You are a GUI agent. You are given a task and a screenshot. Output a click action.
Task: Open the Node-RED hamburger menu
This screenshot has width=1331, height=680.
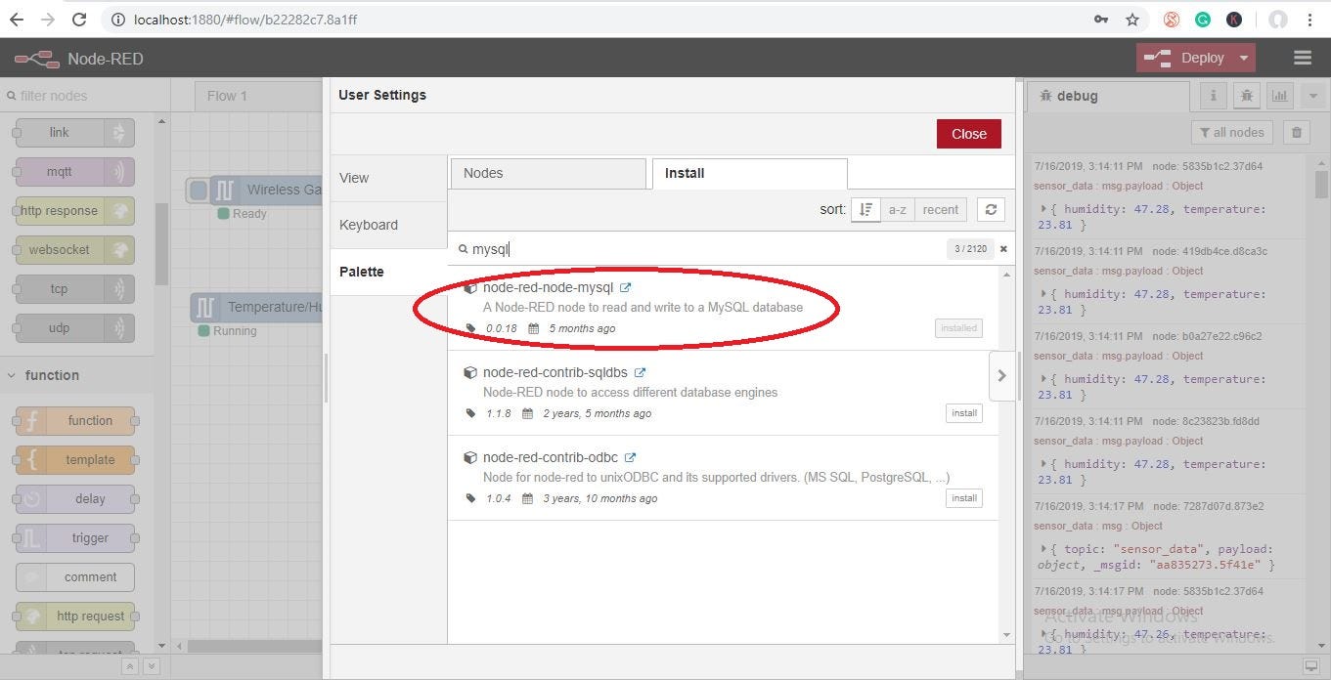(1302, 58)
